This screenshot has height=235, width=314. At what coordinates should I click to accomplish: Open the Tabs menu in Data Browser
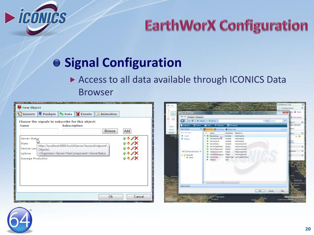coord(208,125)
